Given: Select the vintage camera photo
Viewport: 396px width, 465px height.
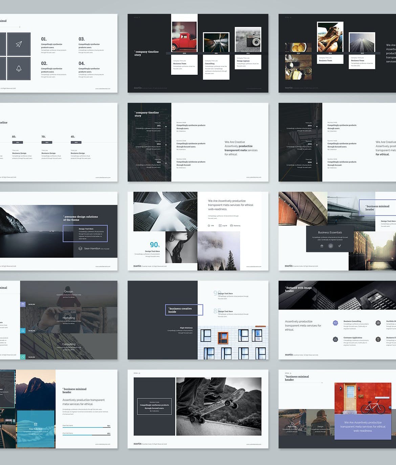Looking at the screenshot, I should tap(248, 40).
